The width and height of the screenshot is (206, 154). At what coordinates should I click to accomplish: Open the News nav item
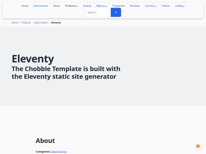56,6
